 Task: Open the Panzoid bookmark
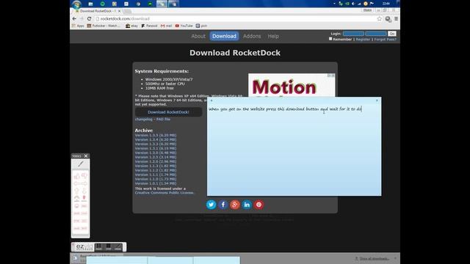click(x=149, y=26)
